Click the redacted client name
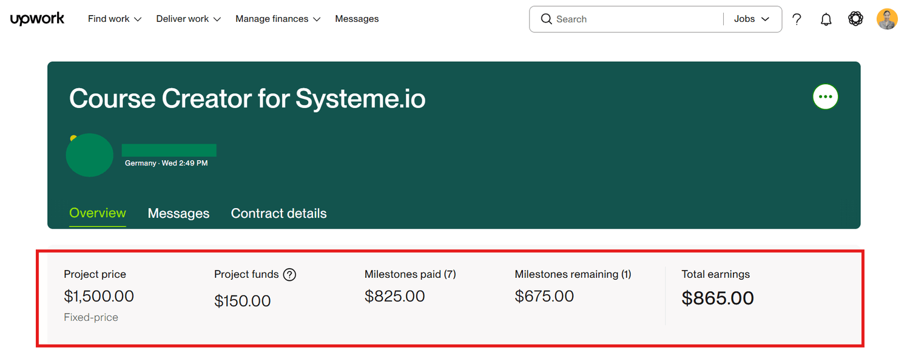The image size is (910, 364). 169,150
